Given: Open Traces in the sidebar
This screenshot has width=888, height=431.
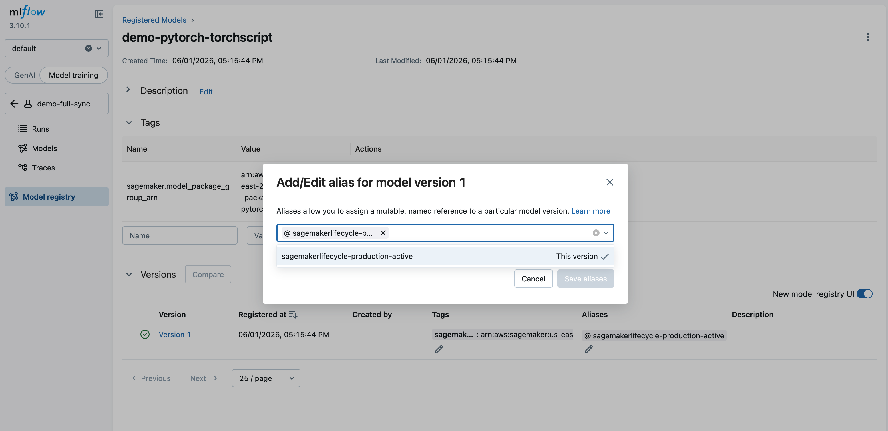Looking at the screenshot, I should (43, 168).
